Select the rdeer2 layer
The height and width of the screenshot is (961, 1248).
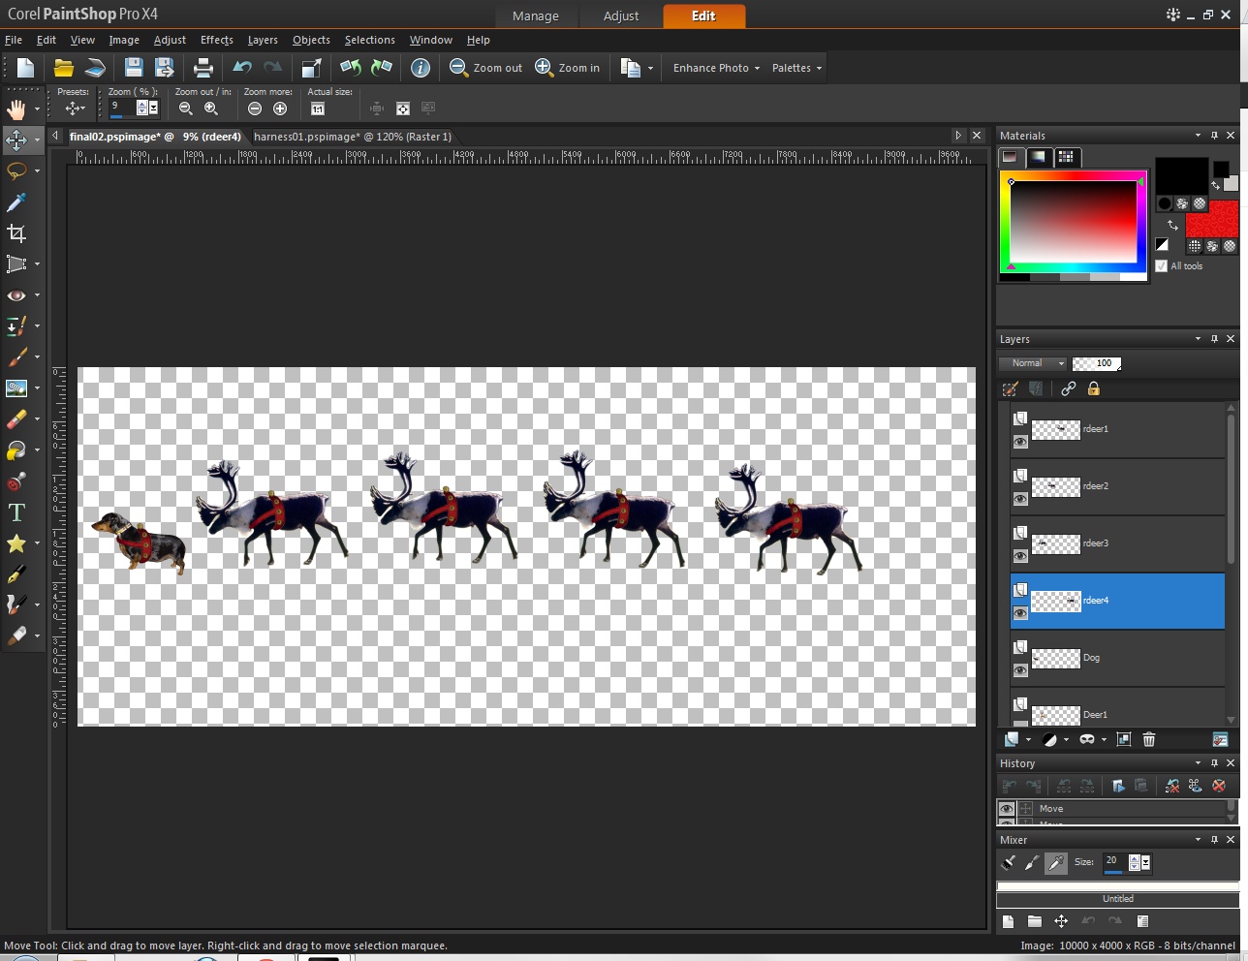[x=1117, y=486]
